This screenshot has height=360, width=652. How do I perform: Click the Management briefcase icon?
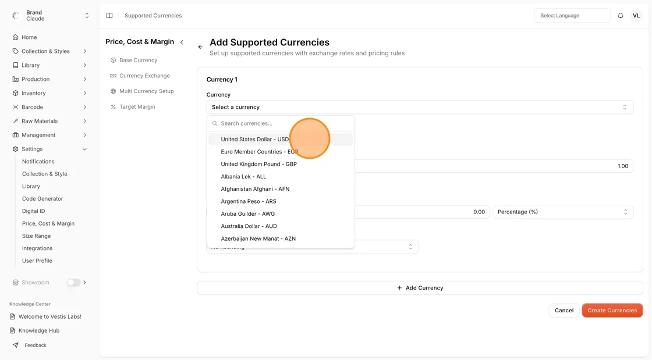(x=15, y=135)
